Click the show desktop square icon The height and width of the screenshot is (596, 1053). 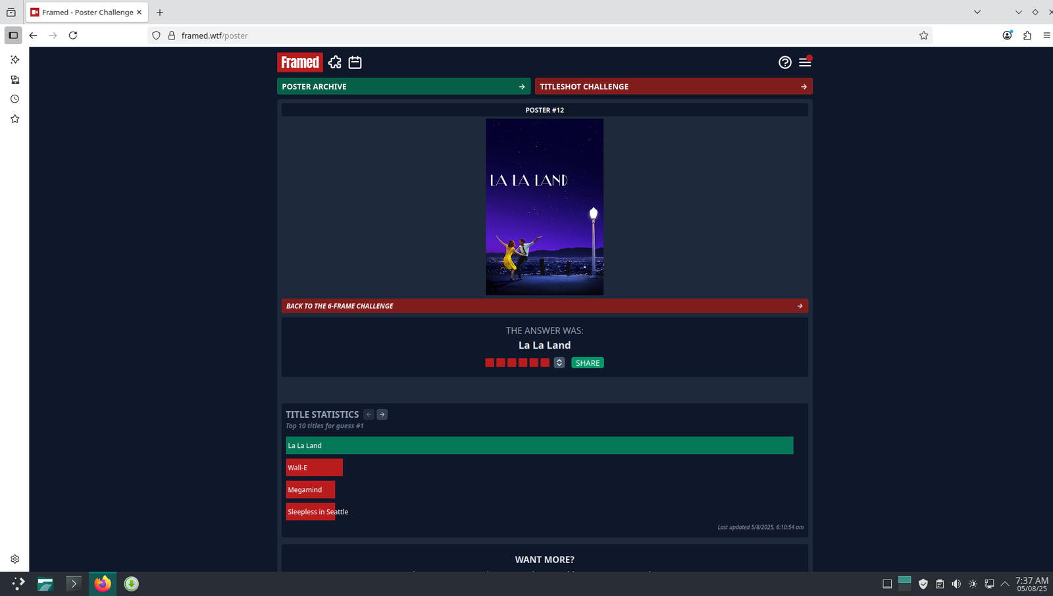[x=887, y=584]
